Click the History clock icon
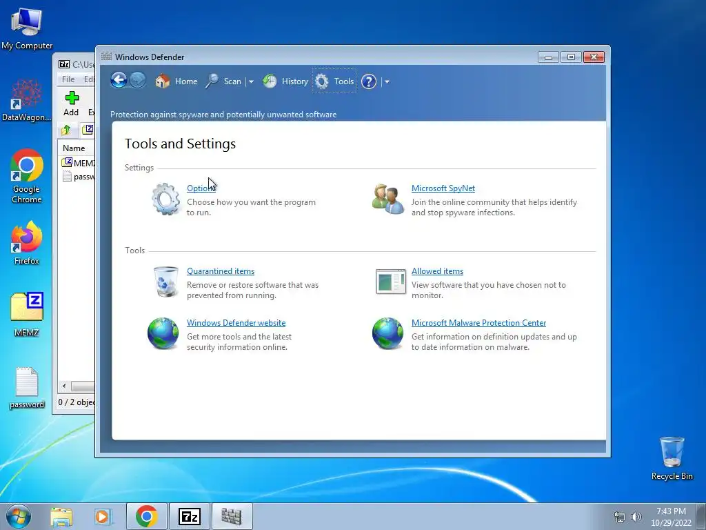 pyautogui.click(x=270, y=81)
